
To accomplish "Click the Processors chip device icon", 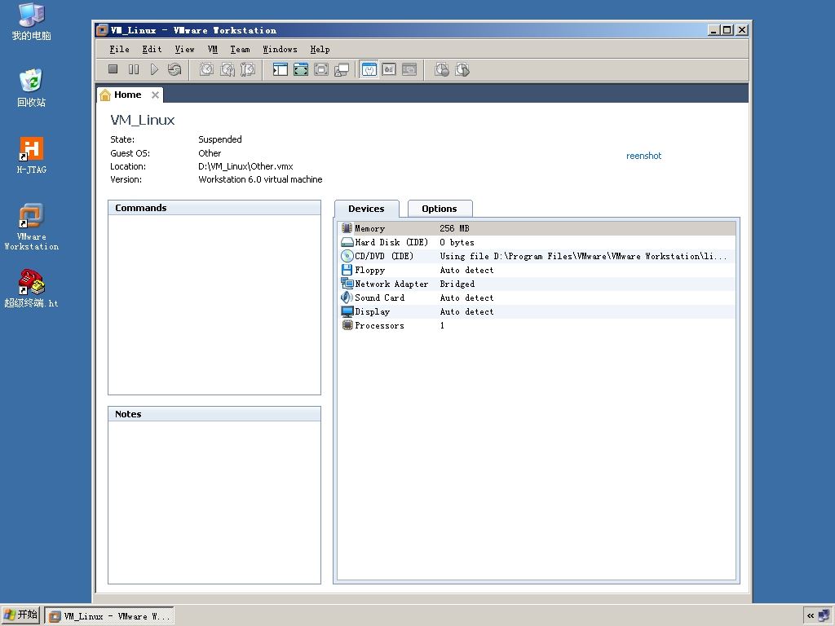I will tap(347, 325).
